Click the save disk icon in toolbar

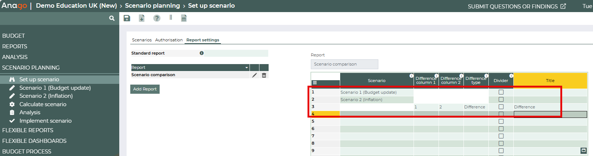[x=127, y=18]
